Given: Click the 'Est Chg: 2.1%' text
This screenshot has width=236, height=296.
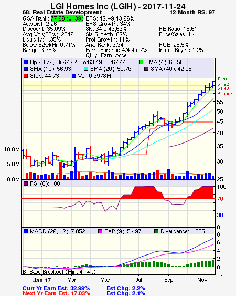Looking at the screenshot, I should (126, 293).
